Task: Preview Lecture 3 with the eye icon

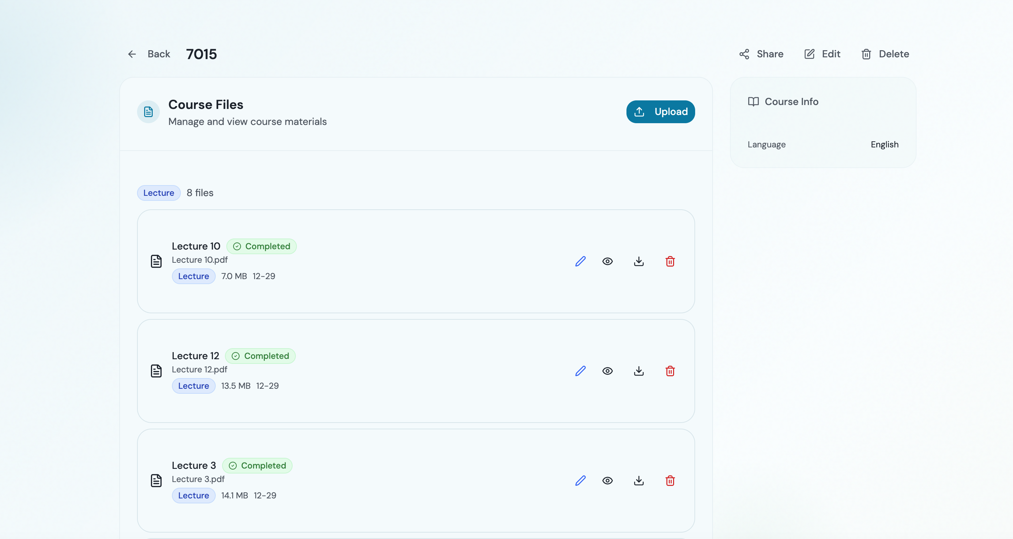Action: tap(608, 480)
